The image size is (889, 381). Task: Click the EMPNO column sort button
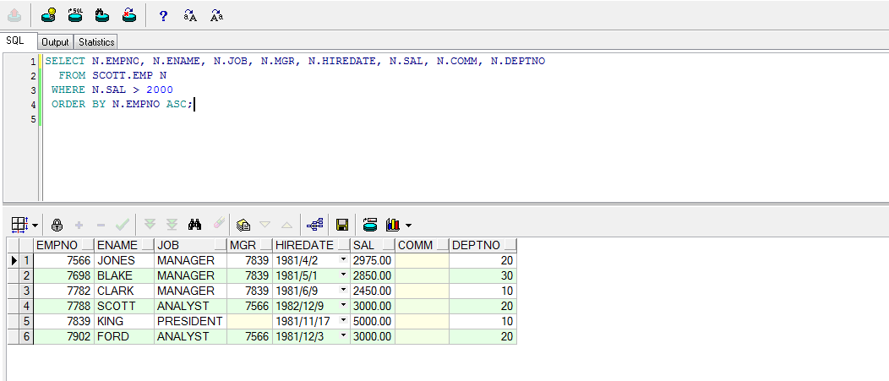tap(87, 245)
